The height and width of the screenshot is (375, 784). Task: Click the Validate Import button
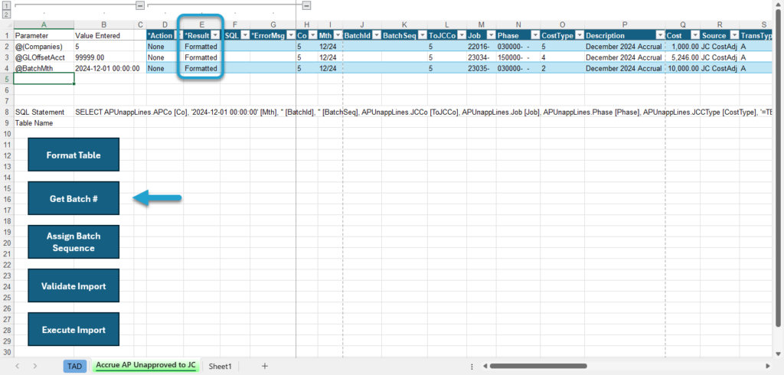click(73, 285)
